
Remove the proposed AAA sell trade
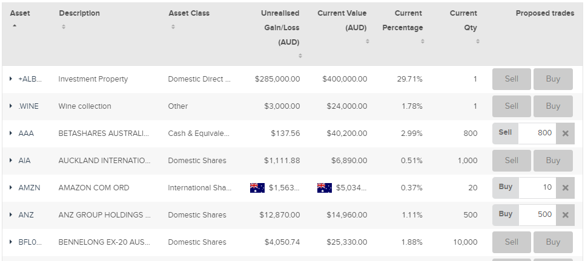coord(565,134)
